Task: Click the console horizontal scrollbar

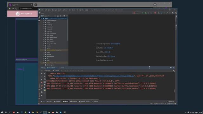Action: click(x=73, y=100)
